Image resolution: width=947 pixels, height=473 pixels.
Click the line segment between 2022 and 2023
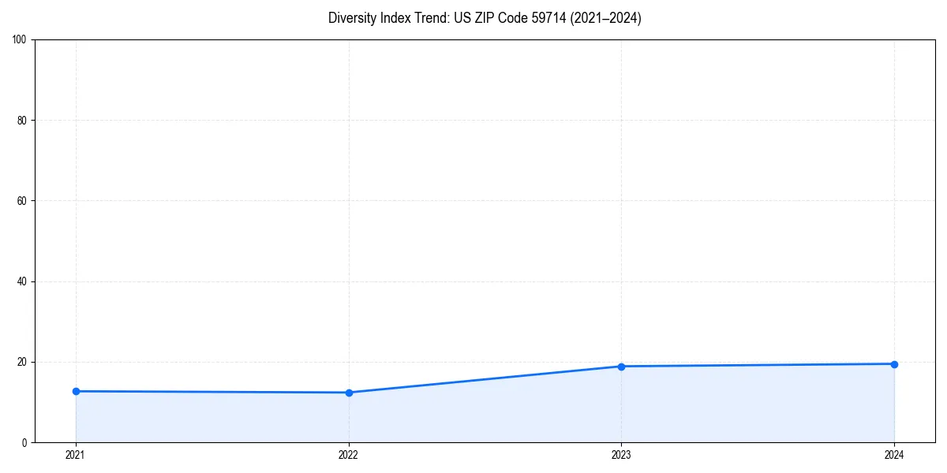pos(485,378)
